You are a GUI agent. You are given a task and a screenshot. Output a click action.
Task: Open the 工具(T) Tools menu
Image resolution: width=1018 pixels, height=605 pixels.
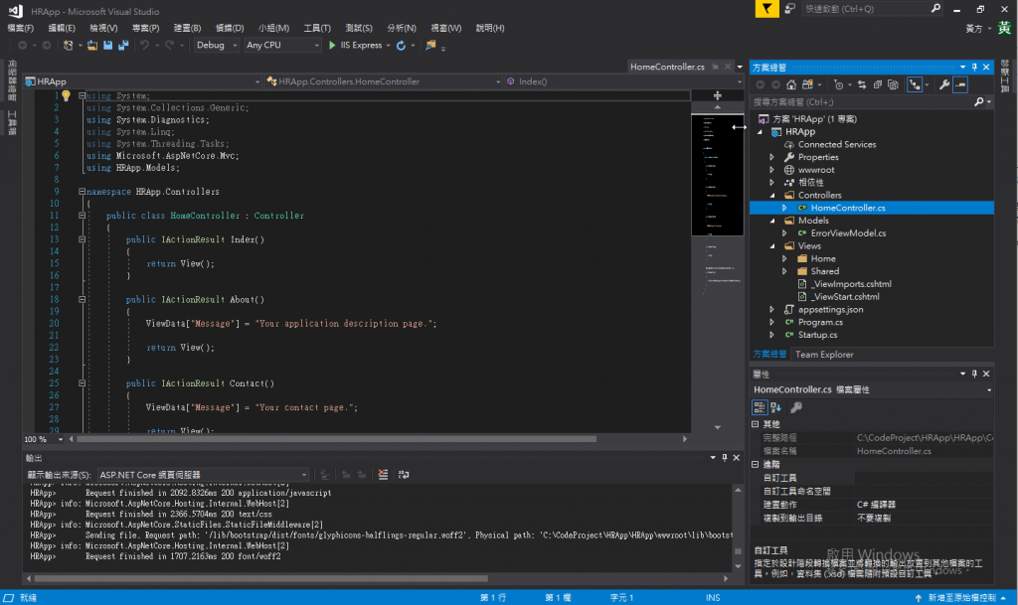coord(317,28)
